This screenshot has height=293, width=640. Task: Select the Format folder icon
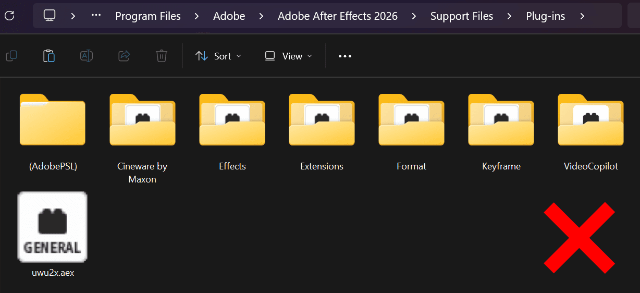coord(411,119)
